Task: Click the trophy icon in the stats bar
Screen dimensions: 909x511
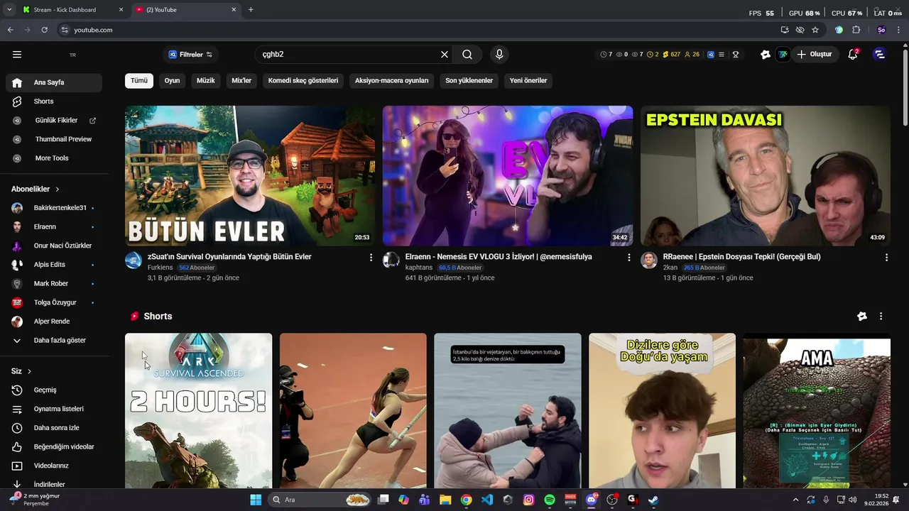Action: point(736,55)
